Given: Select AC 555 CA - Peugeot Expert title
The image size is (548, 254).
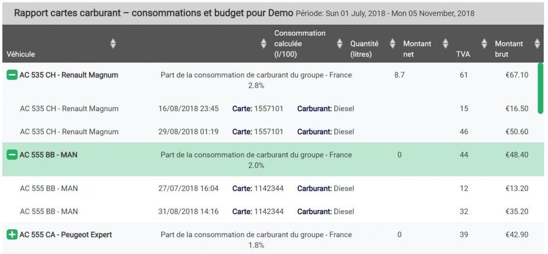Looking at the screenshot, I should pyautogui.click(x=66, y=235).
